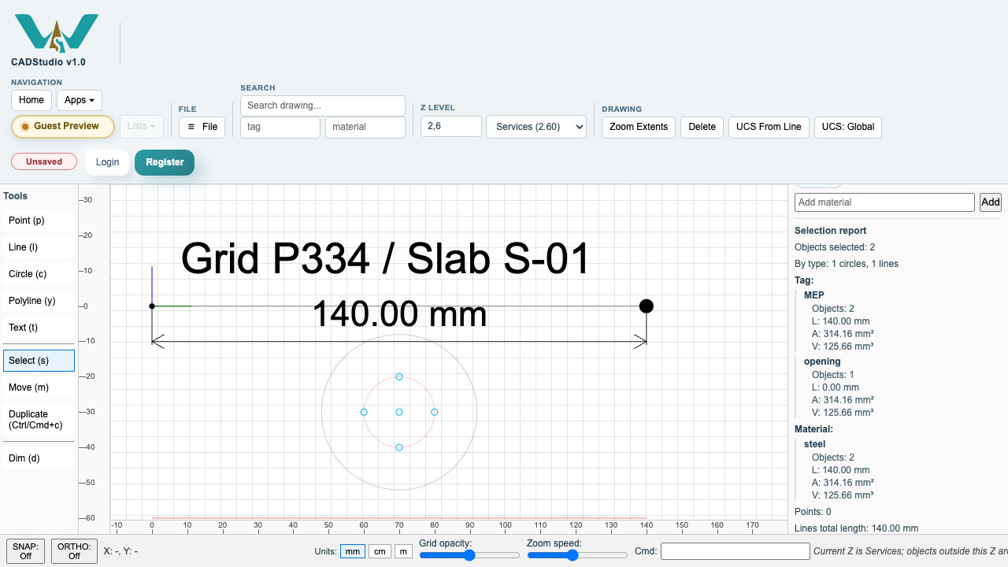1008x567 pixels.
Task: Click the UCS origin point
Action: pyautogui.click(x=152, y=306)
